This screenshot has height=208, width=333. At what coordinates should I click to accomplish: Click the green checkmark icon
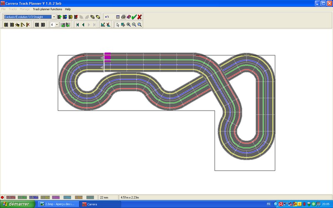pyautogui.click(x=134, y=17)
